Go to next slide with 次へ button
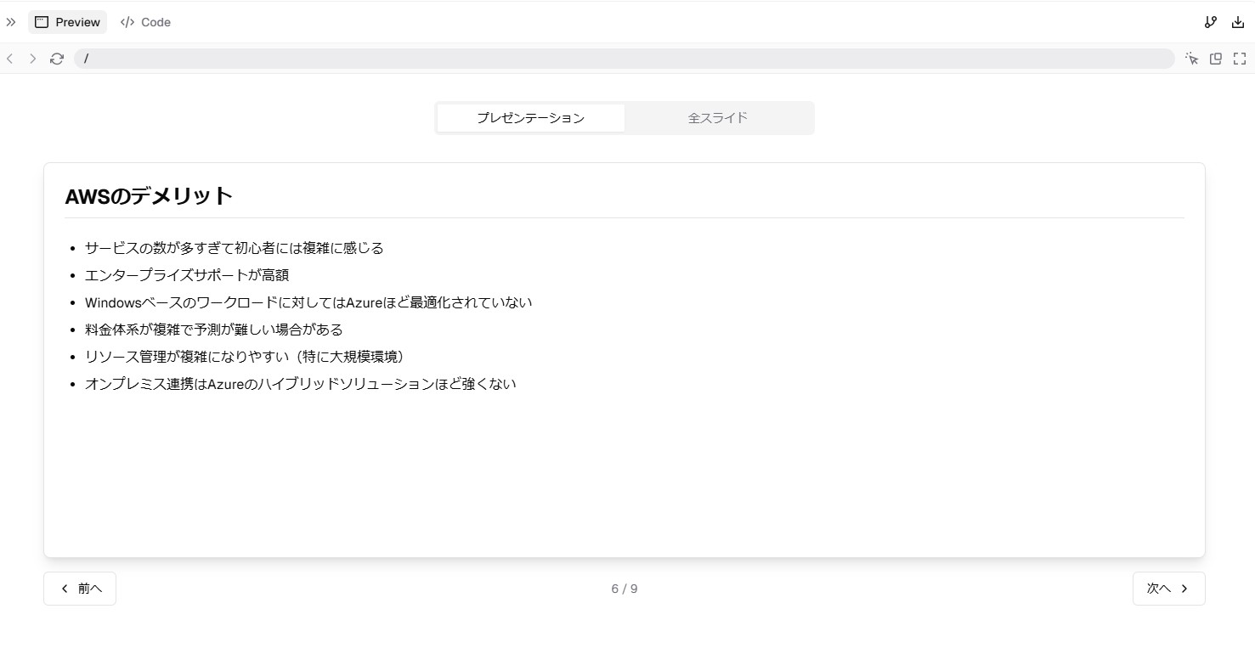 [x=1168, y=589]
